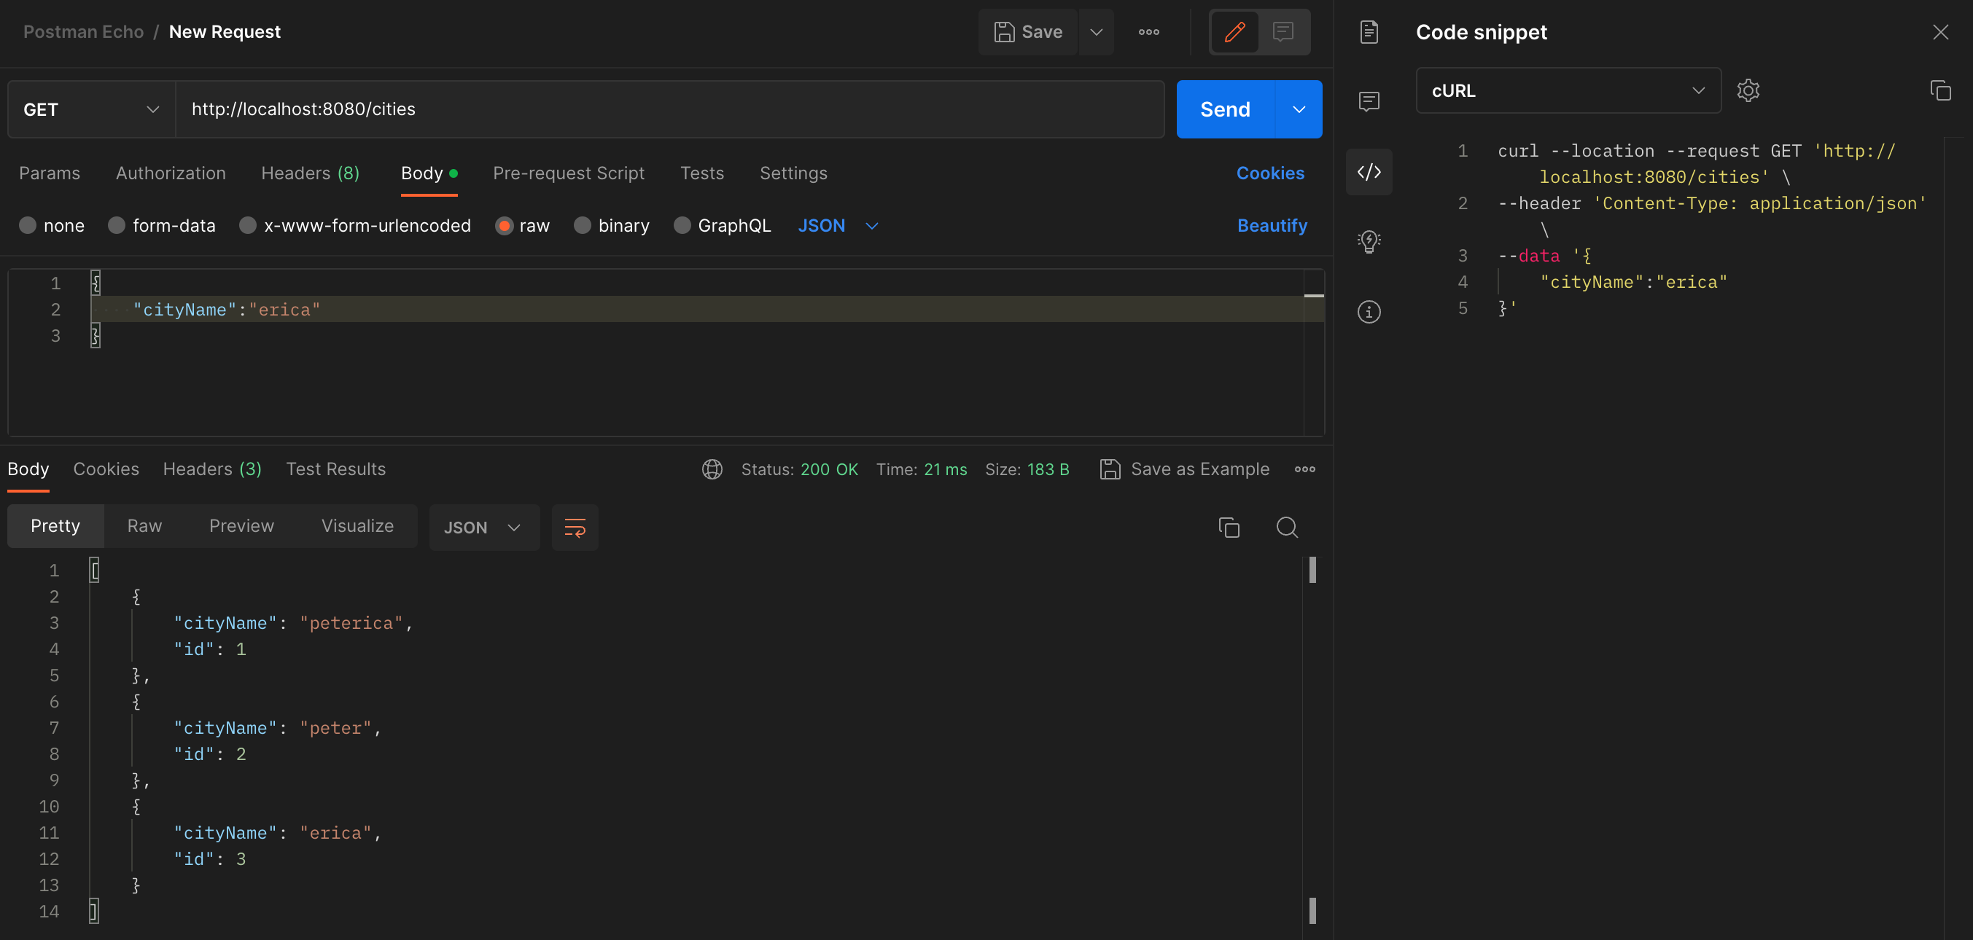
Task: Select the none body type
Action: [x=28, y=225]
